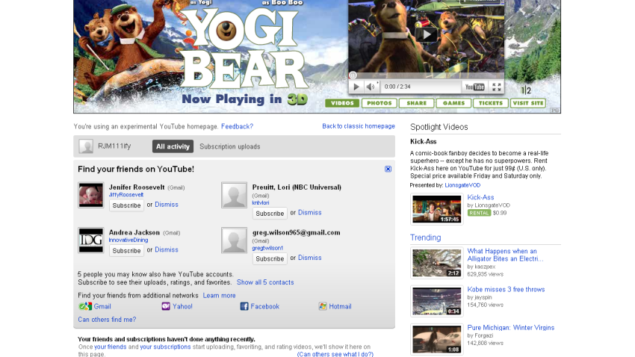Close the Find your friends panel
The image size is (635, 357).
(x=388, y=169)
